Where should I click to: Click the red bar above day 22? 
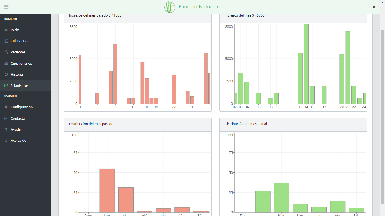[174, 89]
